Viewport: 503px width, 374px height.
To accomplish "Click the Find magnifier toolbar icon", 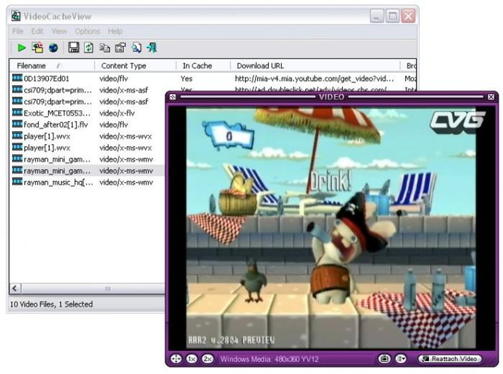I will coord(136,48).
